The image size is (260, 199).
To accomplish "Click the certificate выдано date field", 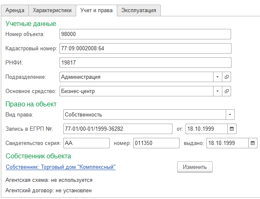I will [x=227, y=143].
